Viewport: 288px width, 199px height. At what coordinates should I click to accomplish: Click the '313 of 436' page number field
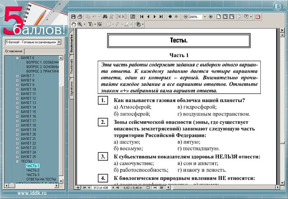tap(101, 188)
